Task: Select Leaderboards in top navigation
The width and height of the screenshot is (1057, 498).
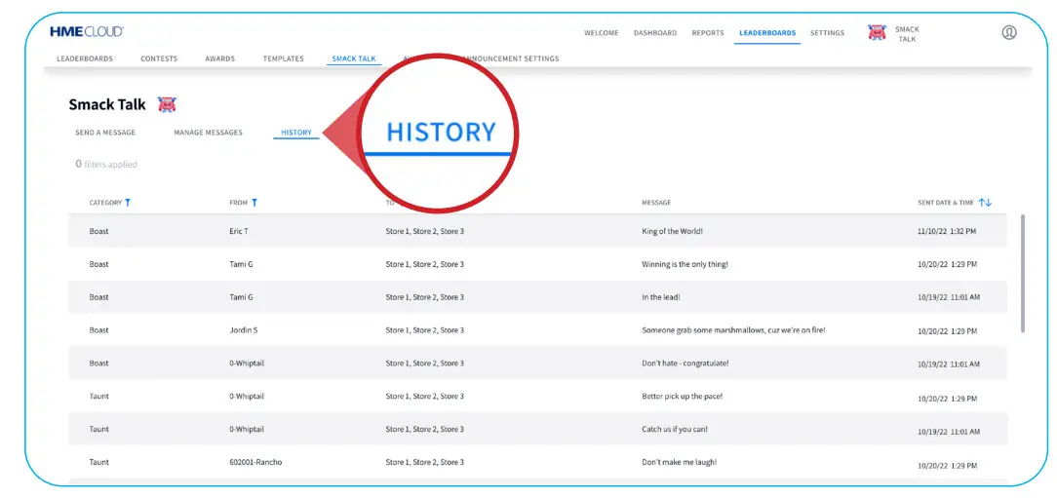Action: [767, 33]
